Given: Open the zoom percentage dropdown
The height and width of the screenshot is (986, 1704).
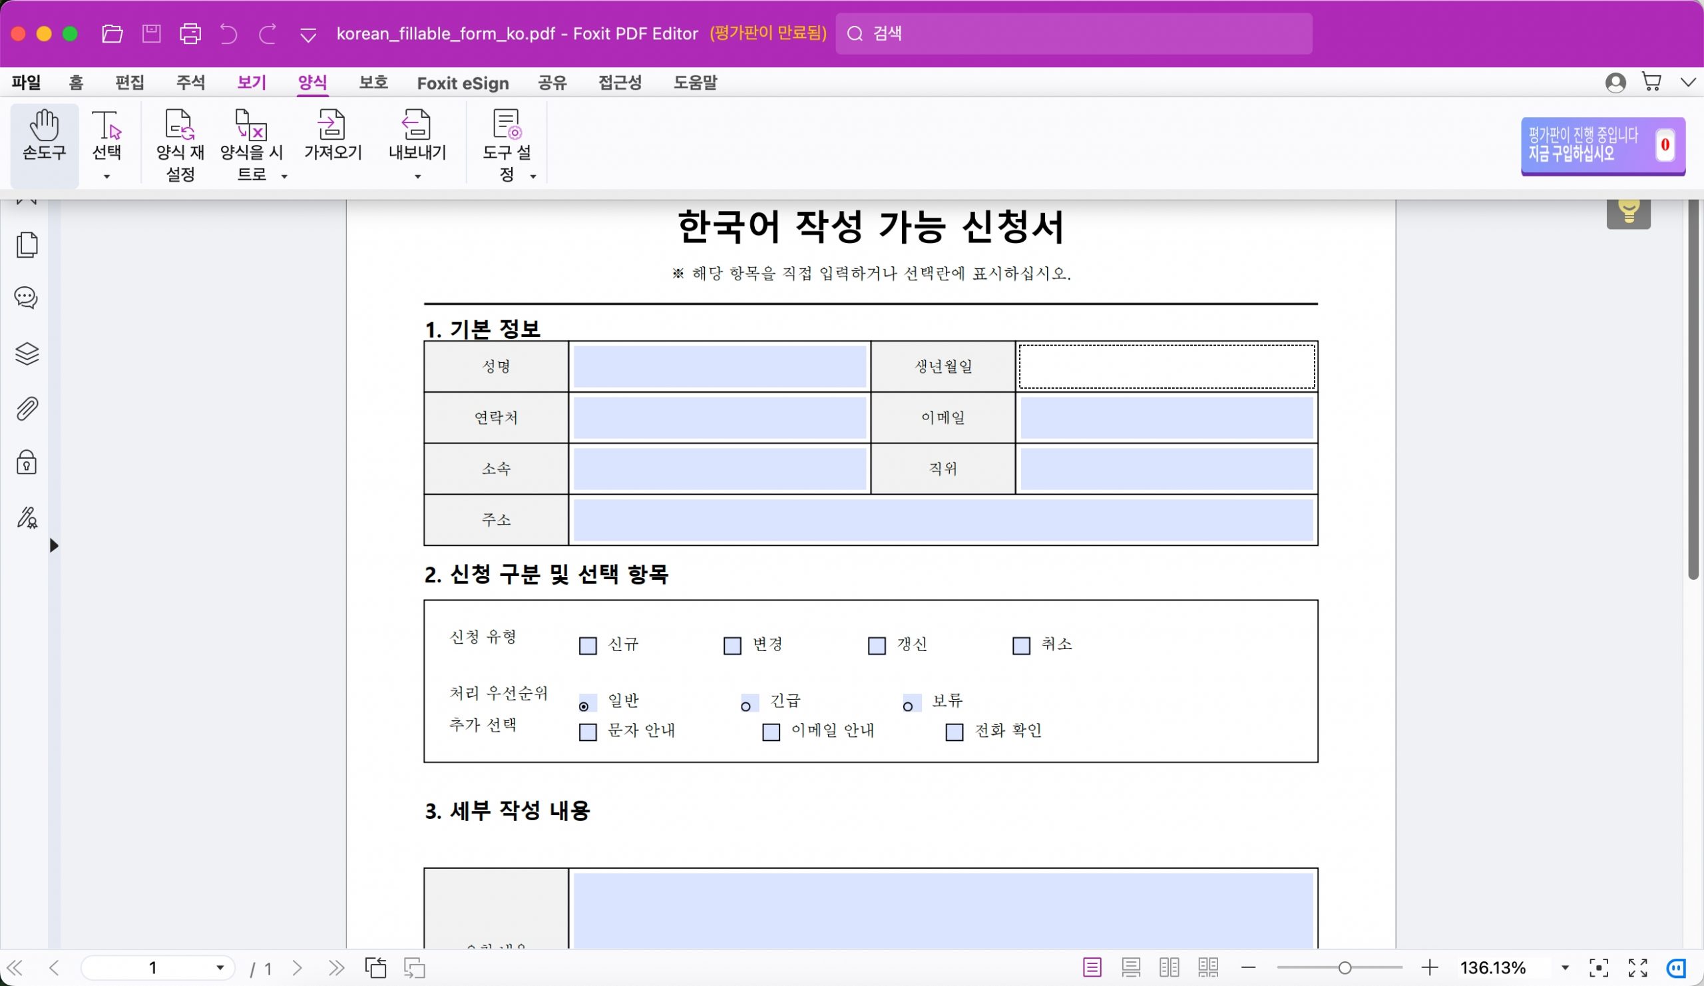Looking at the screenshot, I should click(1565, 968).
